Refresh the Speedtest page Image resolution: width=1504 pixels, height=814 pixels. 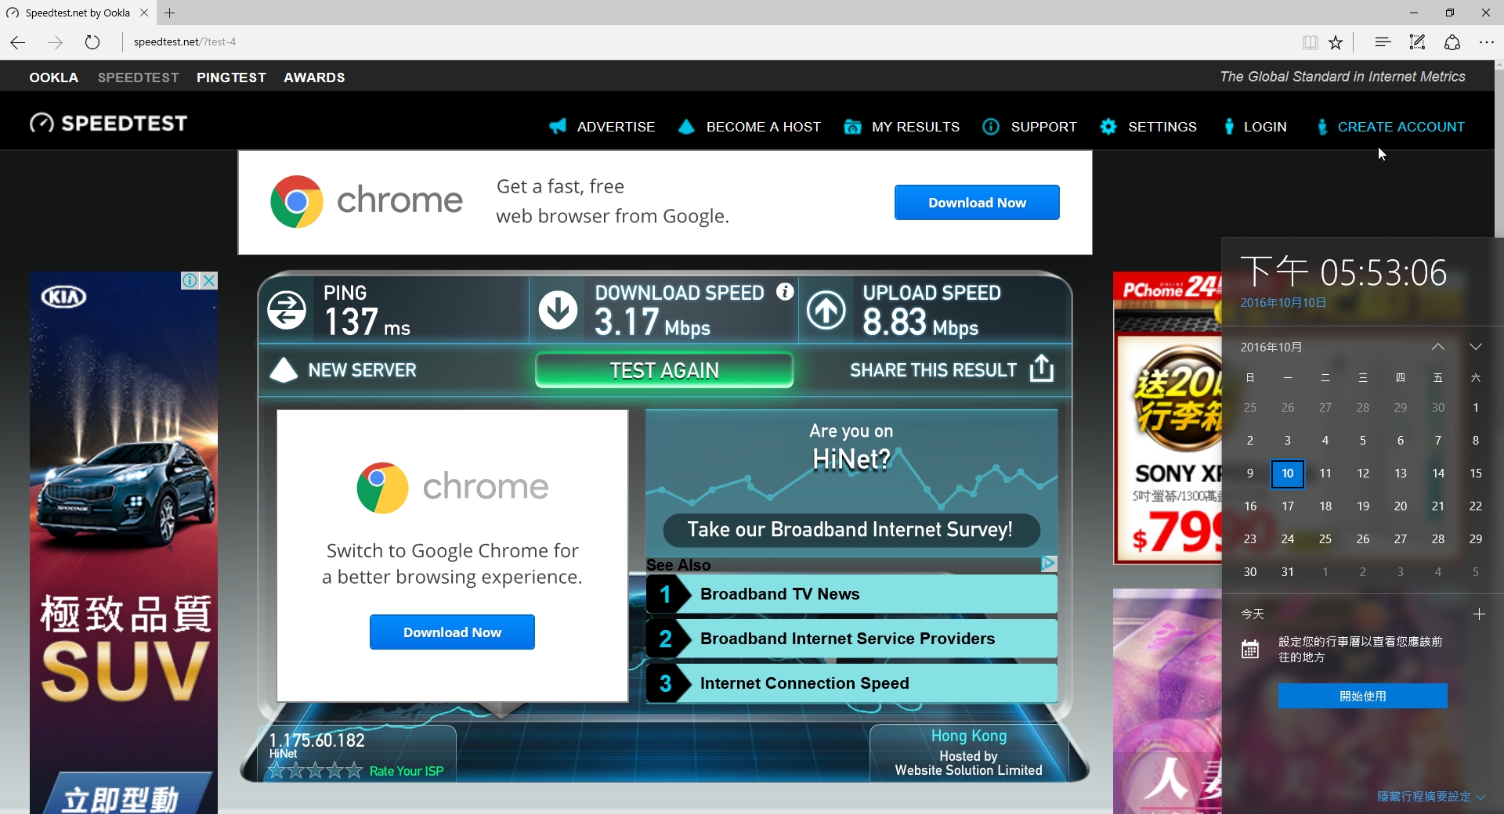pyautogui.click(x=92, y=42)
